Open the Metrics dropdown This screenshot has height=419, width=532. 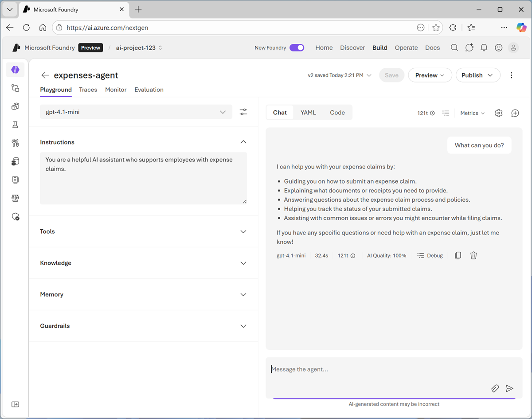click(472, 113)
